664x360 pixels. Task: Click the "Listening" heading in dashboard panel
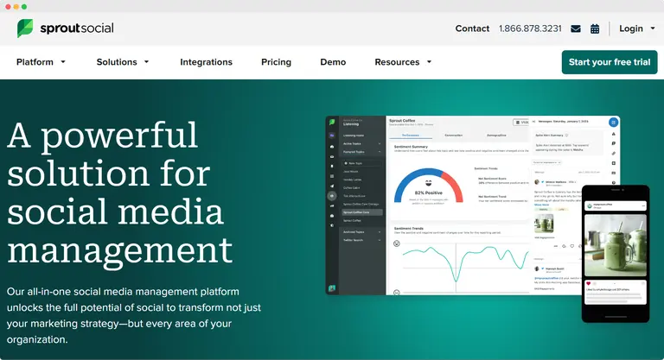[351, 124]
